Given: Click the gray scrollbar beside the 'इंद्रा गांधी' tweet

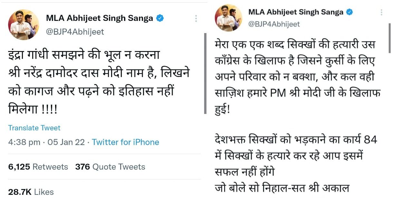Looking at the screenshot, I should (x=205, y=73).
